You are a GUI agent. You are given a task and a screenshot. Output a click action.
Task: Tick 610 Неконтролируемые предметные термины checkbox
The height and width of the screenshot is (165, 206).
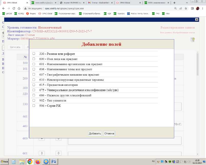tap(34, 80)
